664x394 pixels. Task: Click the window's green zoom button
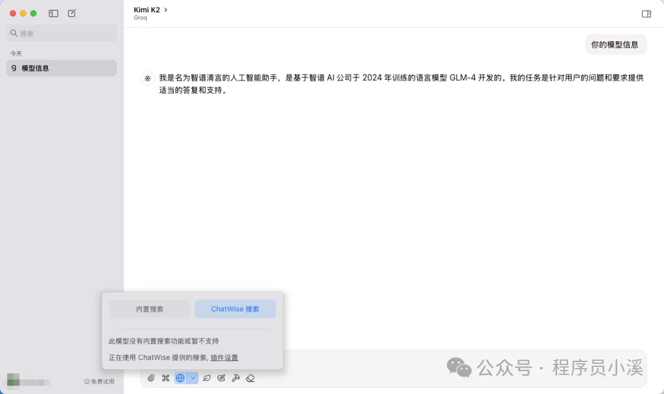33,14
